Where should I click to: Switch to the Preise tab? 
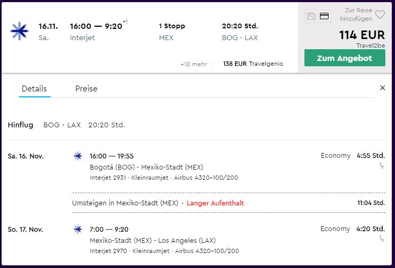pyautogui.click(x=86, y=88)
